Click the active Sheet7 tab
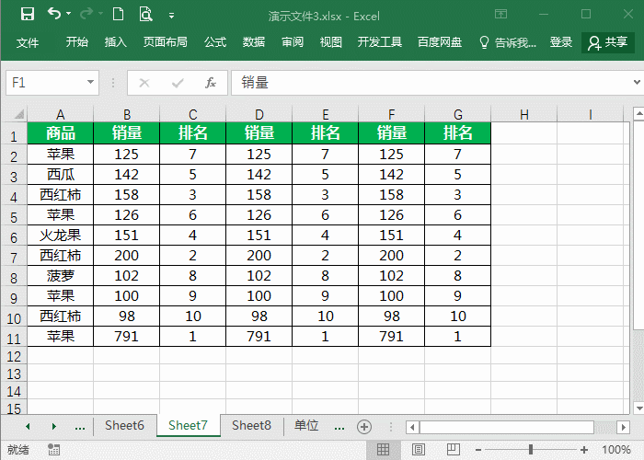The width and height of the screenshot is (644, 460). (x=188, y=425)
